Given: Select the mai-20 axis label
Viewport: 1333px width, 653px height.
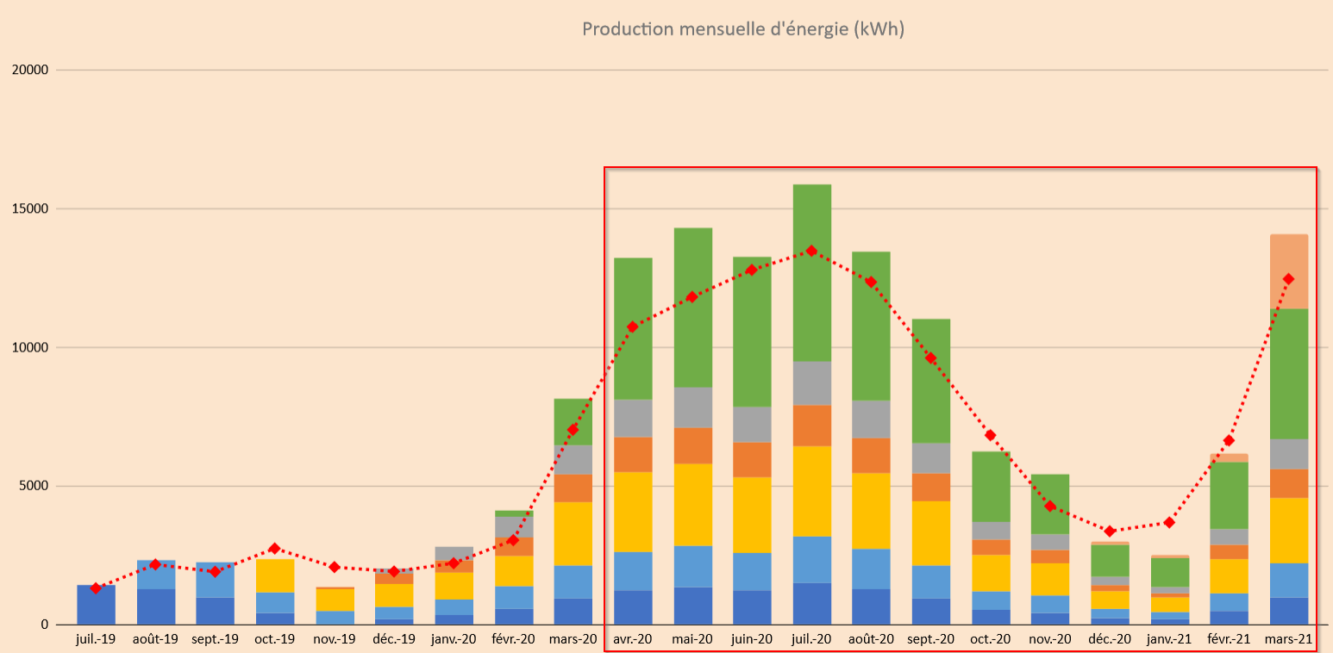Looking at the screenshot, I should coord(692,639).
